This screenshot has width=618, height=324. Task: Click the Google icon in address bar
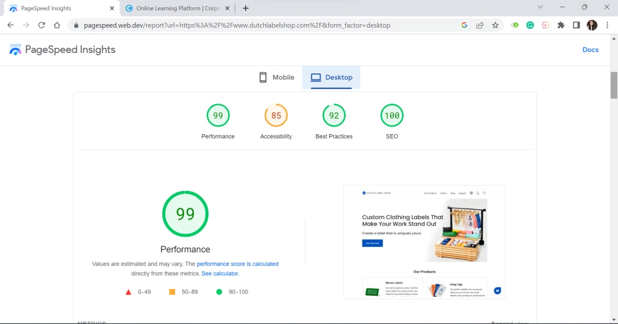[464, 25]
